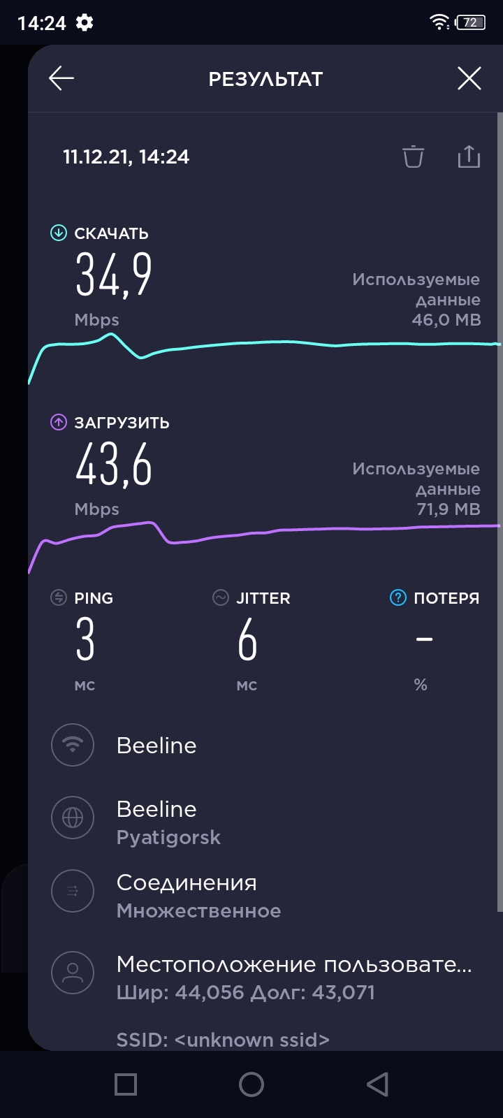Delete this result using trash icon

413,157
